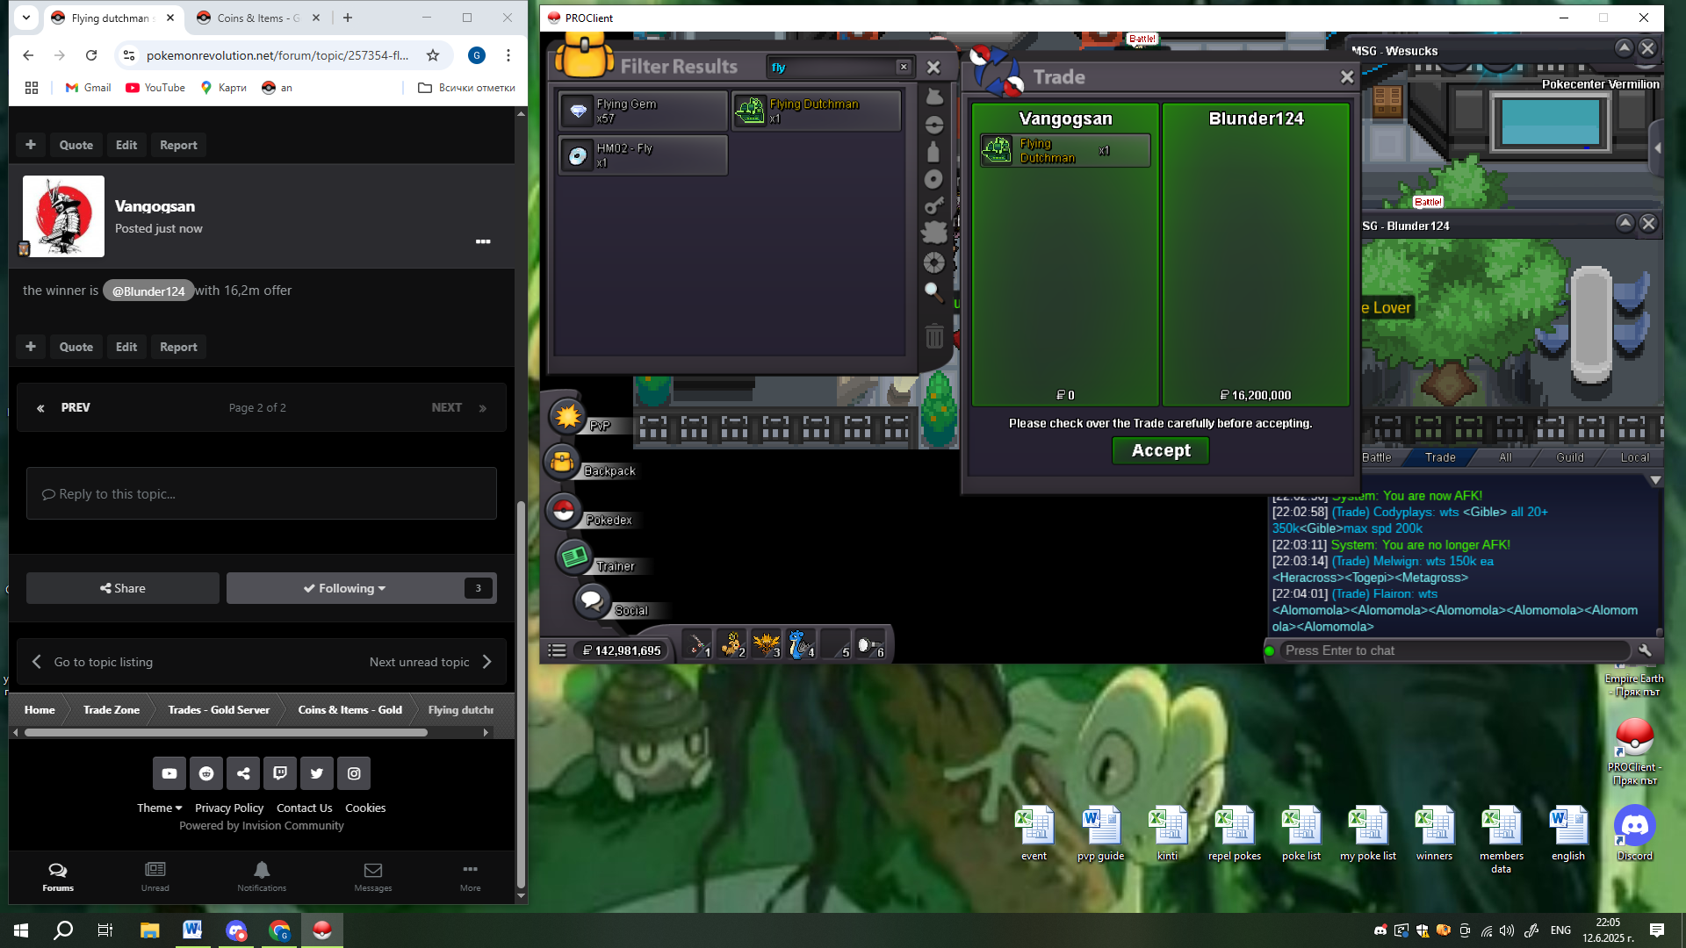Open the forum Twitter social icon
1686x948 pixels.
pos(317,773)
